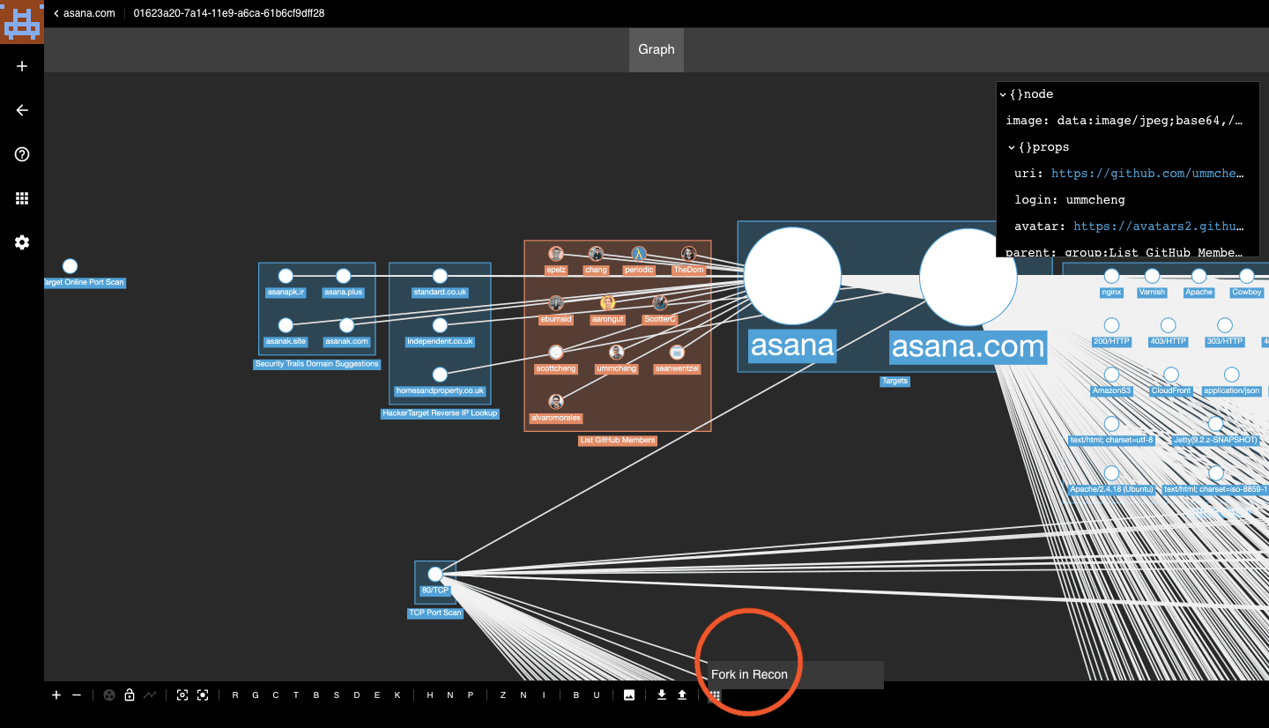
Task: Click the upload arrow icon
Action: 682,695
